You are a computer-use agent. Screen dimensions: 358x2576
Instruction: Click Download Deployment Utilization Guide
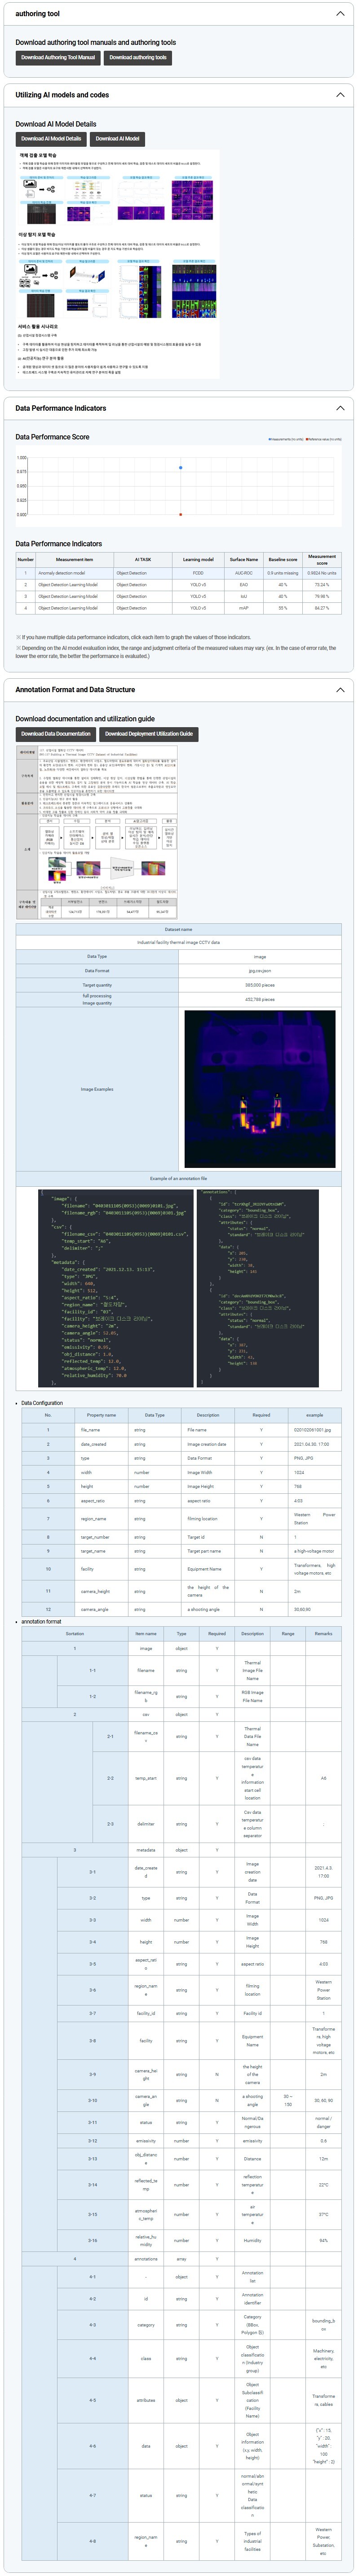(x=149, y=734)
